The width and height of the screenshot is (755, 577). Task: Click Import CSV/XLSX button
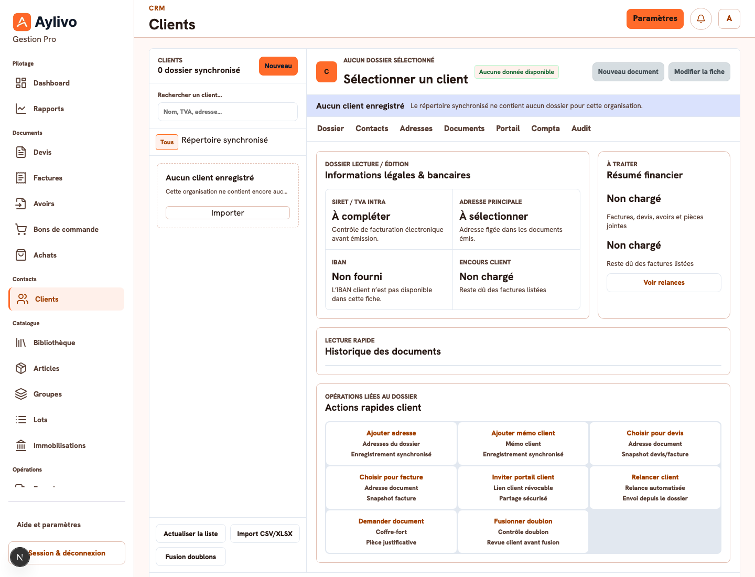pyautogui.click(x=265, y=534)
